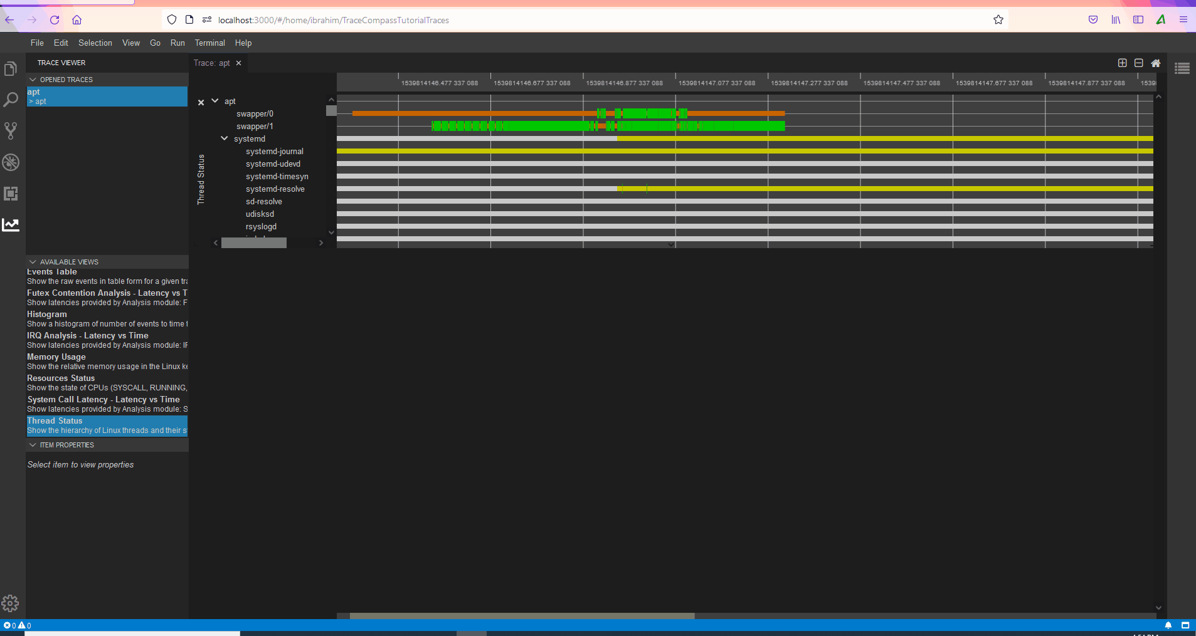Open the browser hamburger menu

tap(1183, 20)
